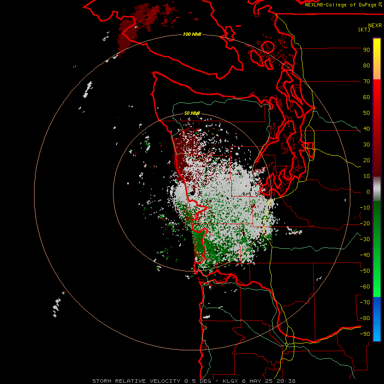Click the KLGX station ID in the caption

pyautogui.click(x=230, y=381)
